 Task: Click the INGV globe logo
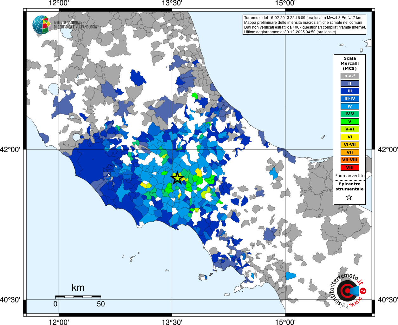pyautogui.click(x=42, y=25)
